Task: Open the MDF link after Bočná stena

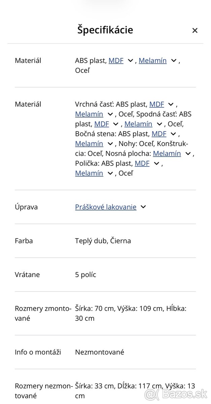Action: pos(159,134)
